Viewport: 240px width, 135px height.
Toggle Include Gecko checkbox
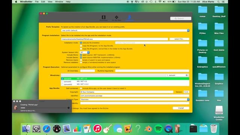81,57
